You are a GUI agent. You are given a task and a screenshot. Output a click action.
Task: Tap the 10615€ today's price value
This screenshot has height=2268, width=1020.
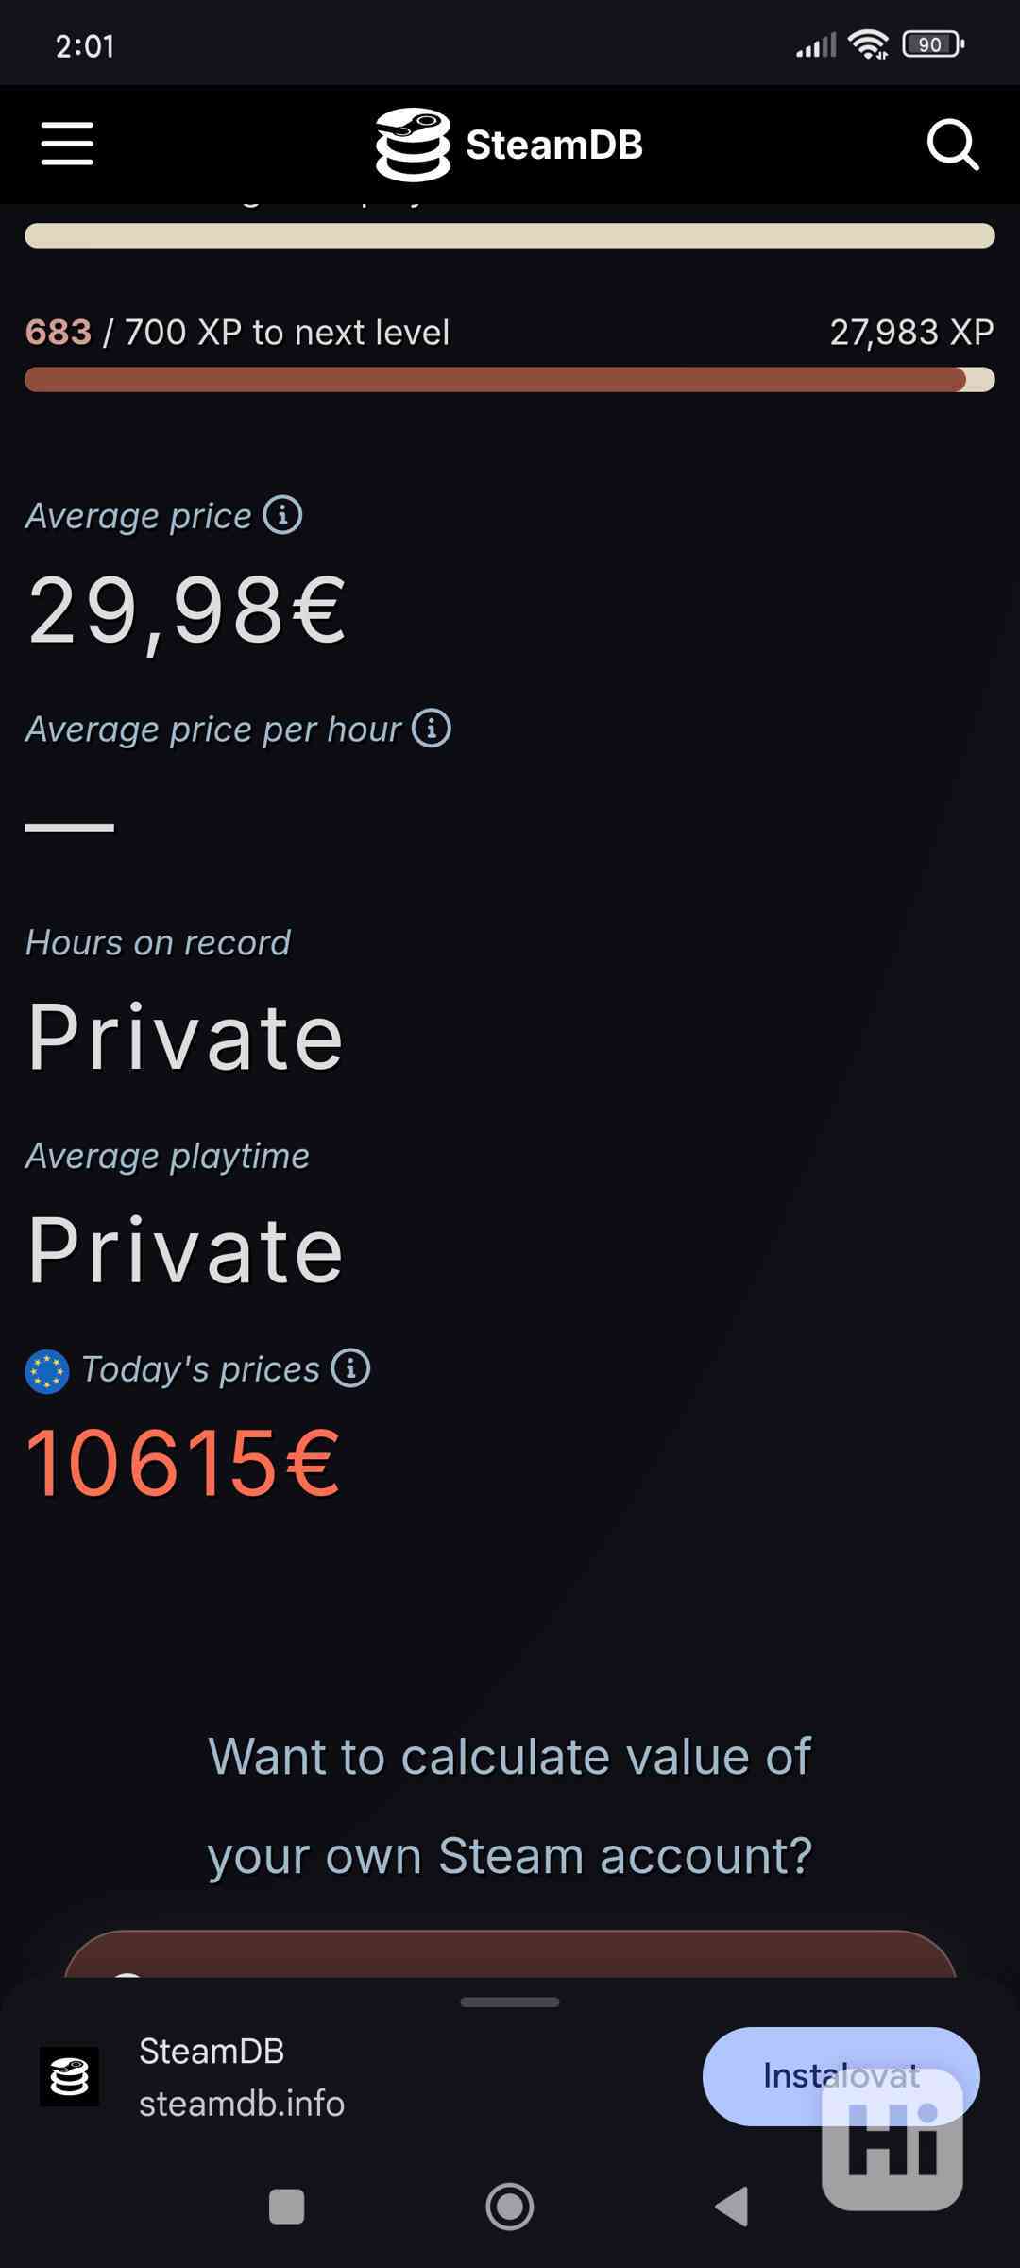[183, 1462]
